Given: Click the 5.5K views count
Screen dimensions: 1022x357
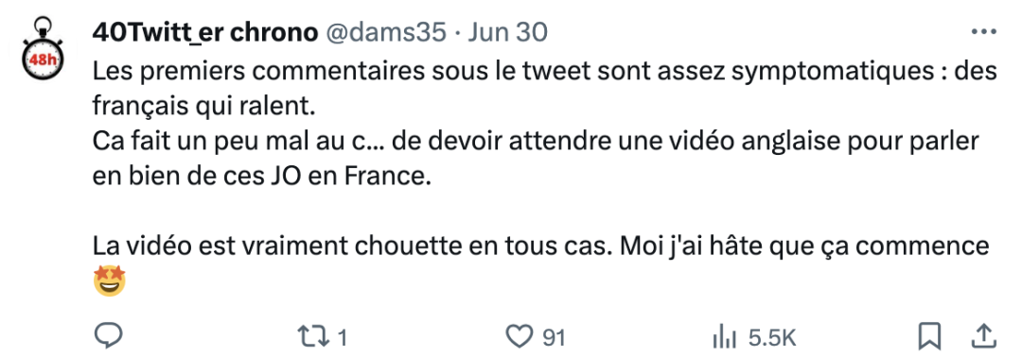Looking at the screenshot, I should pyautogui.click(x=772, y=337).
